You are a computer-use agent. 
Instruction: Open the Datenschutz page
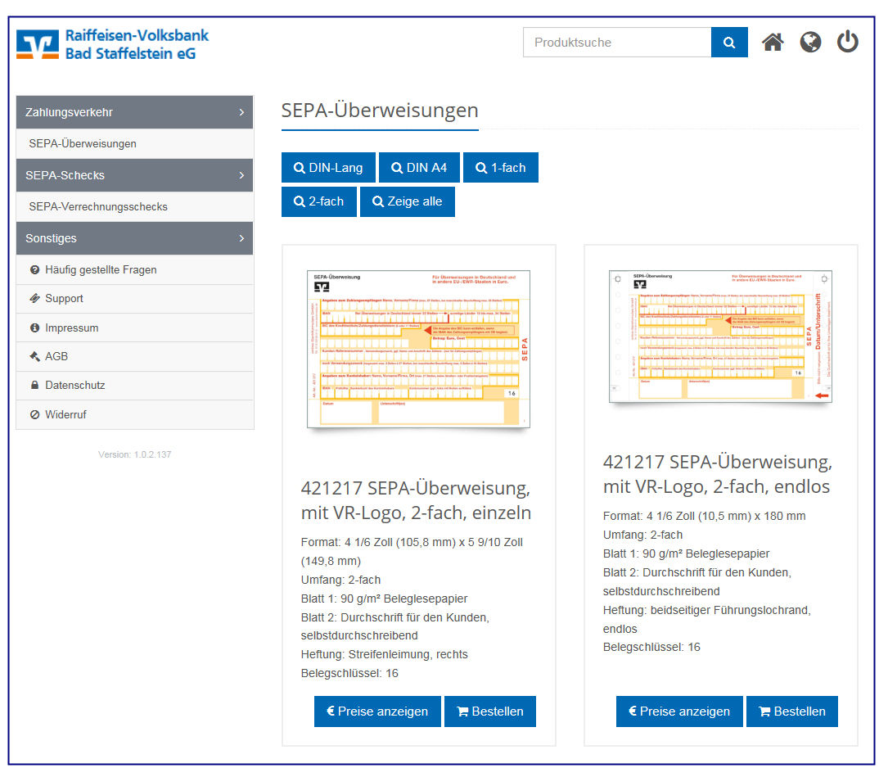pos(134,386)
